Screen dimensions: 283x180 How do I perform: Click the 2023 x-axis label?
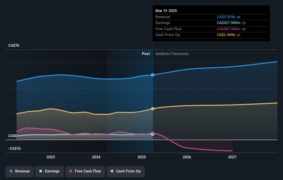51,157
